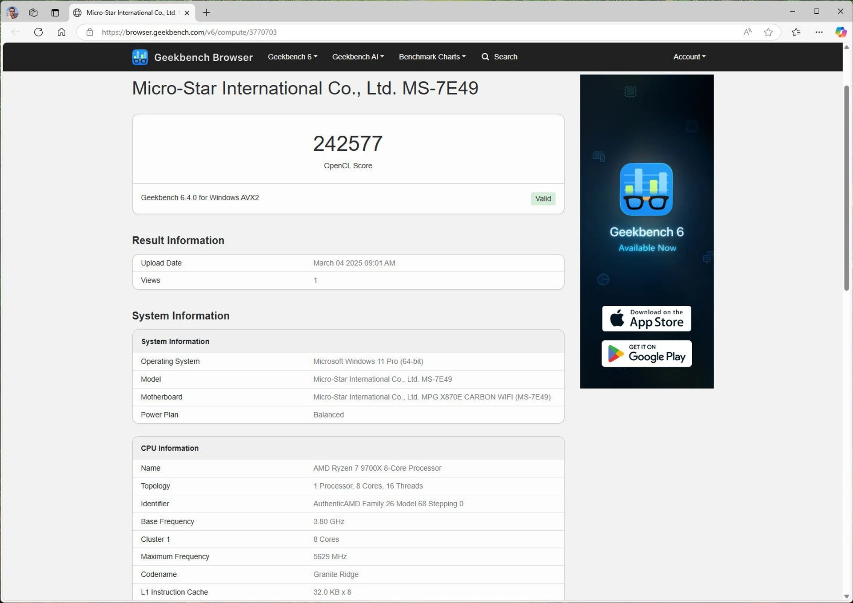The width and height of the screenshot is (853, 603).
Task: Click the Geekbench 6.4.0 for Windows AVX2 text
Action: pos(200,197)
